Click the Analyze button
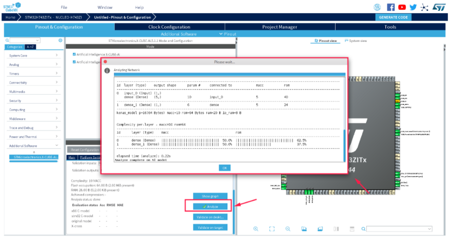Viewport: 449px width, 239px height. (x=209, y=206)
